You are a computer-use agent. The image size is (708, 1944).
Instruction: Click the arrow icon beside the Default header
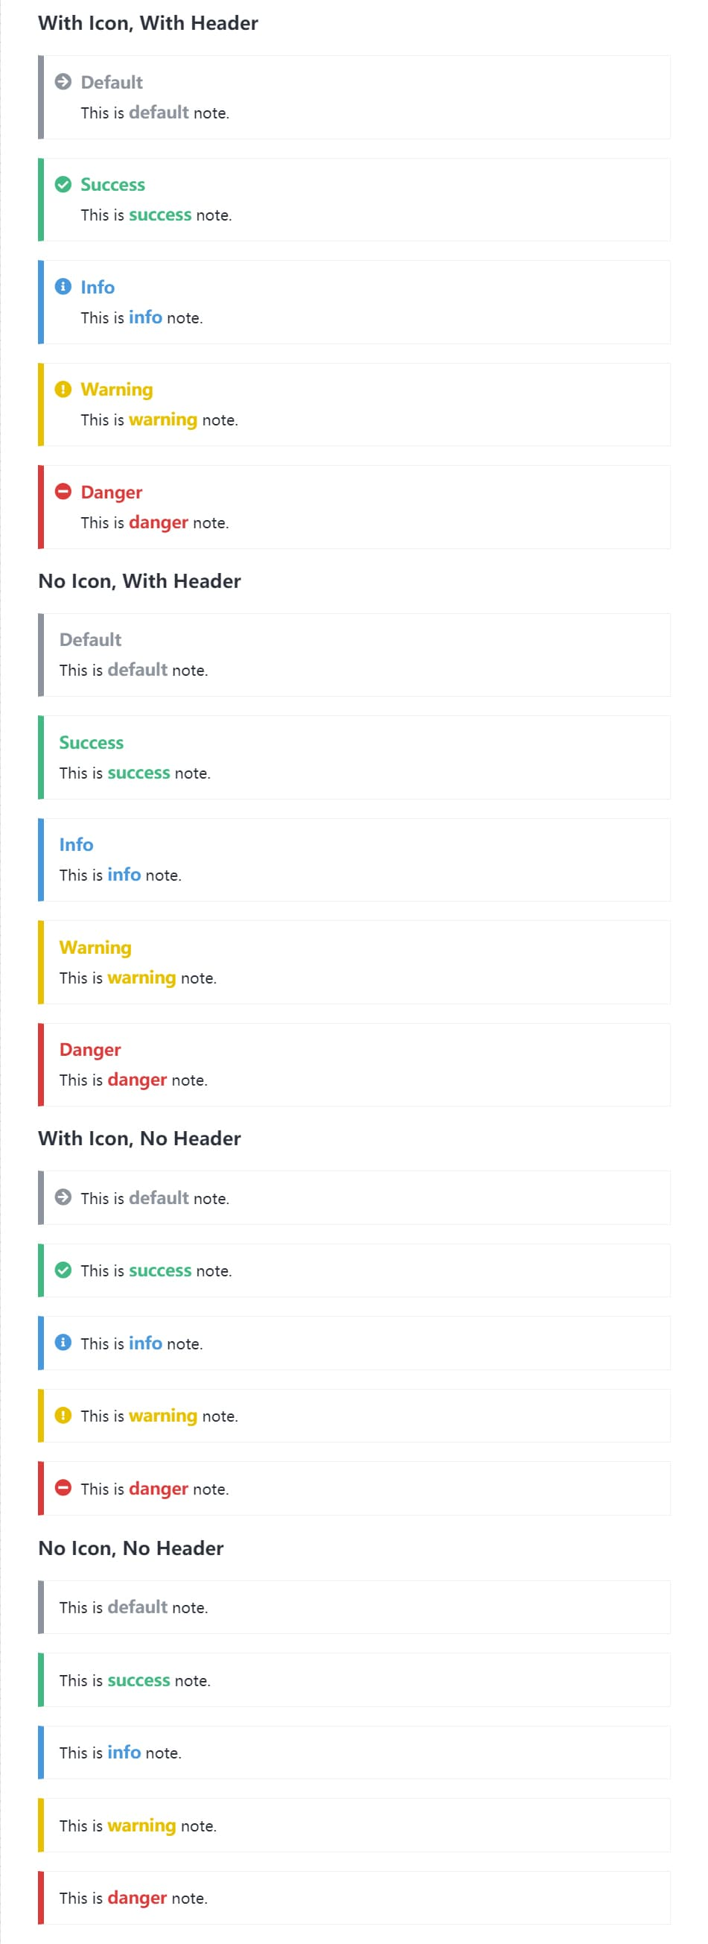[63, 81]
